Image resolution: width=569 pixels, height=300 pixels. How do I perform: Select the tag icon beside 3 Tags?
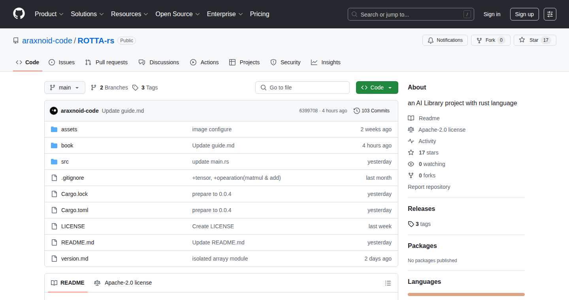tap(135, 88)
